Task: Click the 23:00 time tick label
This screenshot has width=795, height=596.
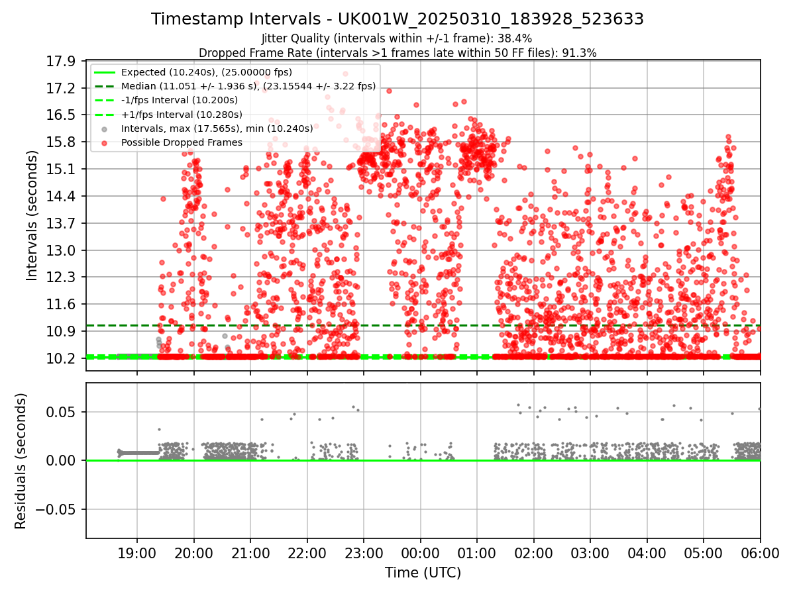Action: click(x=364, y=553)
